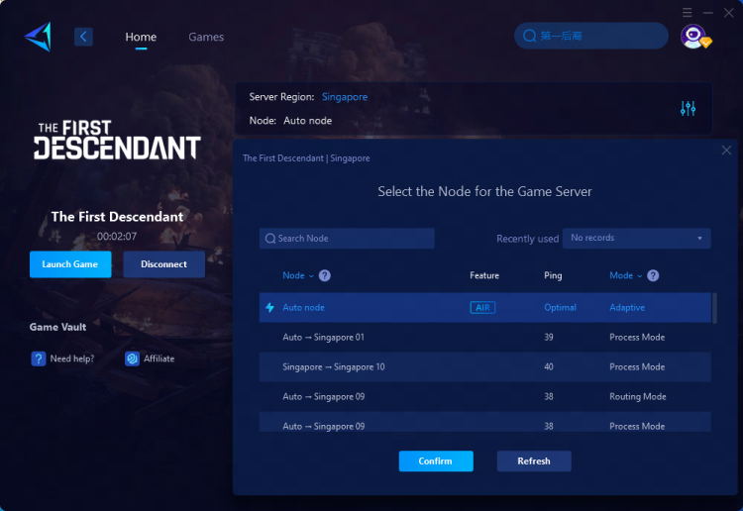Click ping value 39 cell
743x511 pixels.
tap(549, 337)
